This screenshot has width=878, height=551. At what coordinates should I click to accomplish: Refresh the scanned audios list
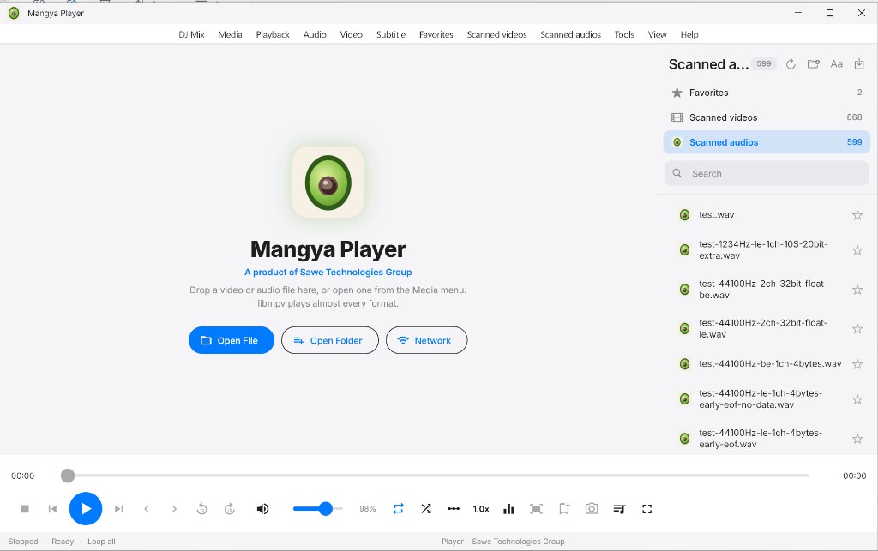791,63
